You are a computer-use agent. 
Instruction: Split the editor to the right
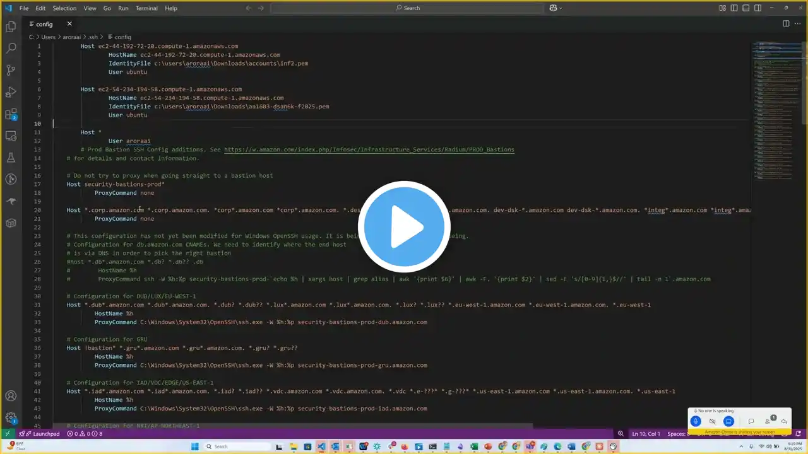pos(786,23)
